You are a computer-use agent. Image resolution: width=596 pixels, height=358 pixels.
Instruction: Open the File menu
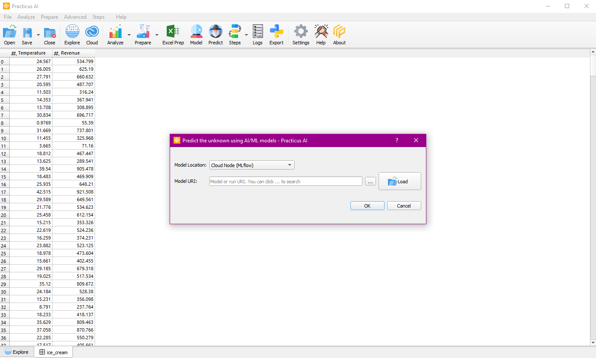pyautogui.click(x=8, y=17)
